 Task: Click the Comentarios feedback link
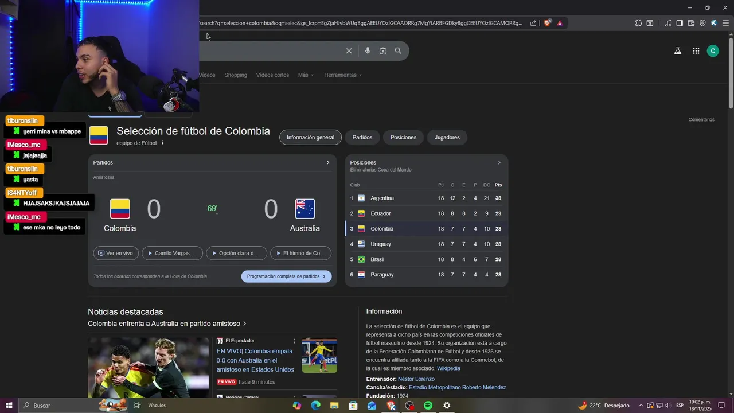pyautogui.click(x=701, y=120)
